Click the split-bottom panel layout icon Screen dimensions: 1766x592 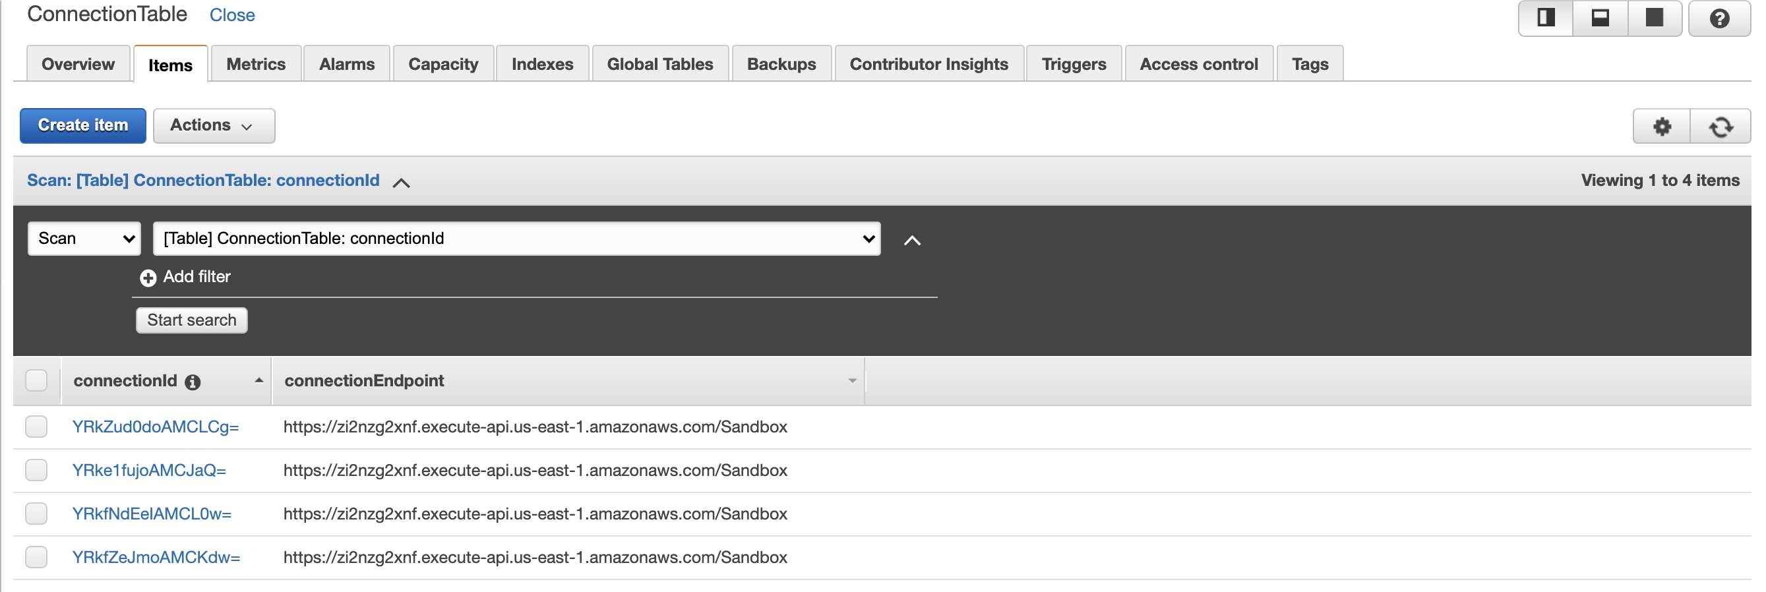1600,18
